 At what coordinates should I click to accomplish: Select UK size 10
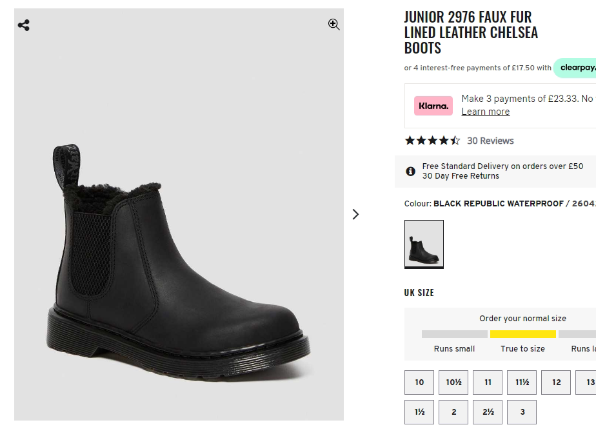pos(419,382)
